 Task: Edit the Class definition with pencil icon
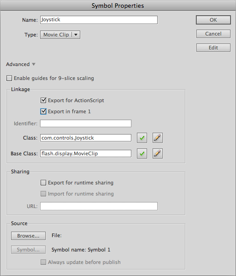[158, 138]
